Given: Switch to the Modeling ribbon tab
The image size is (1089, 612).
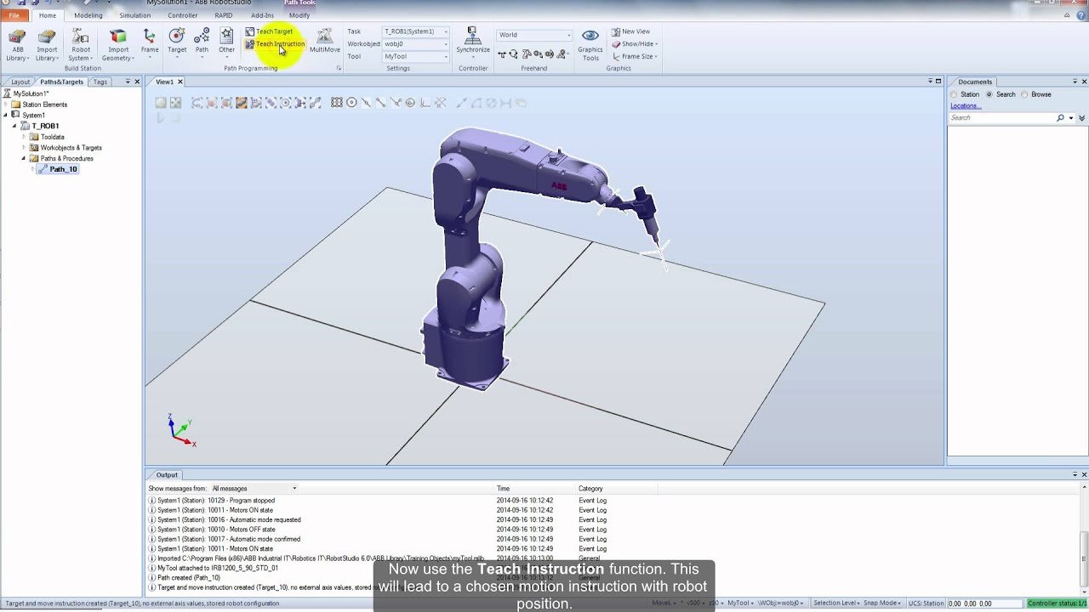Looking at the screenshot, I should pyautogui.click(x=88, y=15).
